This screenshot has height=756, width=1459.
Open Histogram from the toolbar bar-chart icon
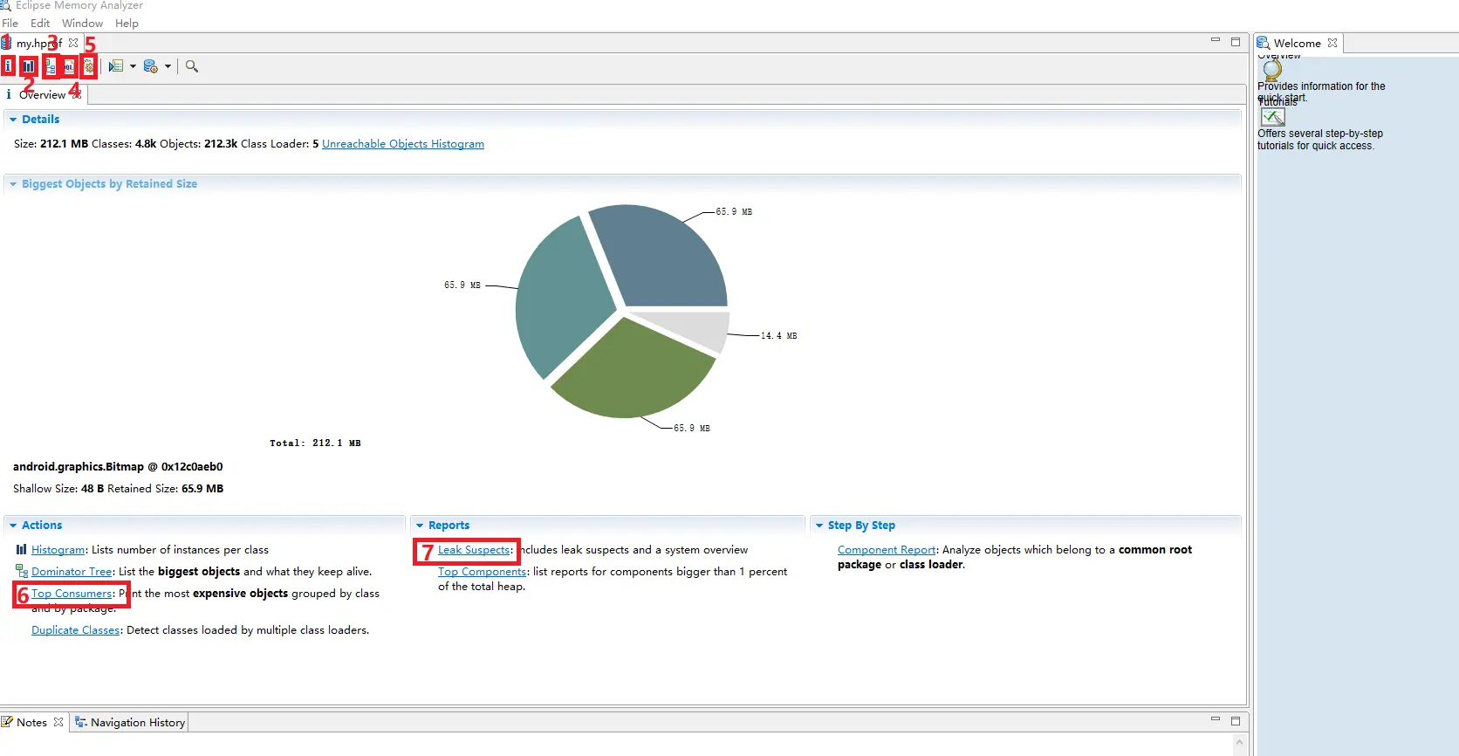[29, 65]
